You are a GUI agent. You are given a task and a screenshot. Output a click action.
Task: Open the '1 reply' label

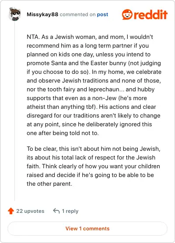click(x=70, y=211)
